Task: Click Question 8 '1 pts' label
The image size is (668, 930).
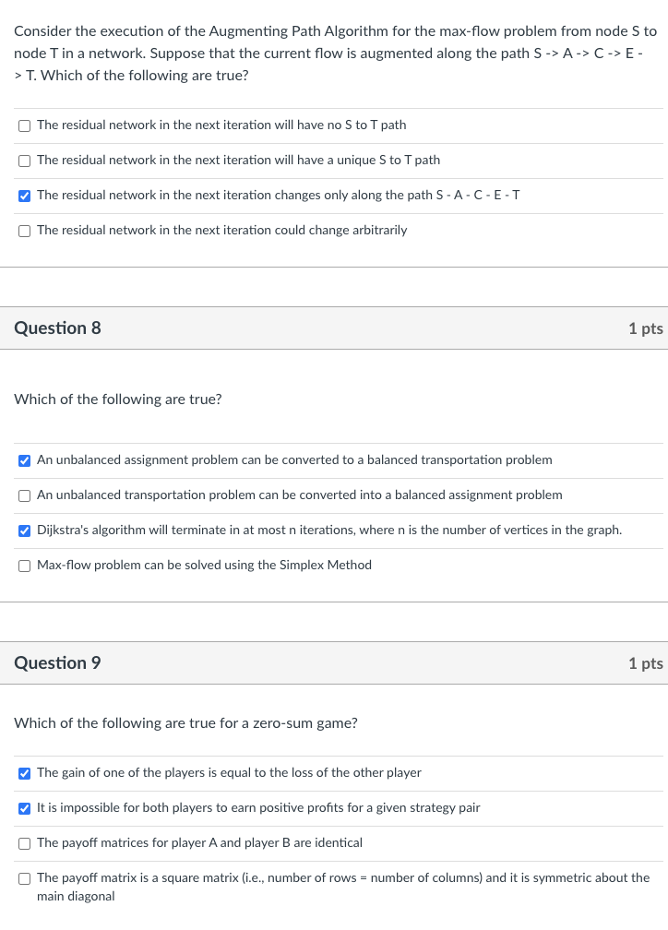Action: pos(646,328)
